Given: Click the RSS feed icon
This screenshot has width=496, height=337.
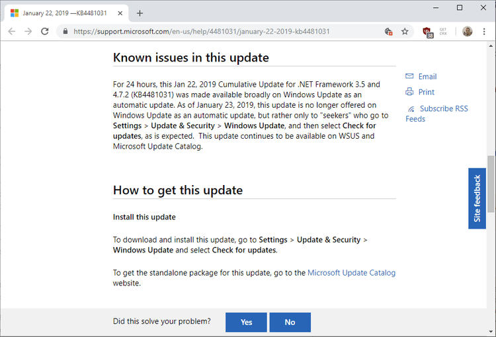Looking at the screenshot, I should [x=411, y=109].
